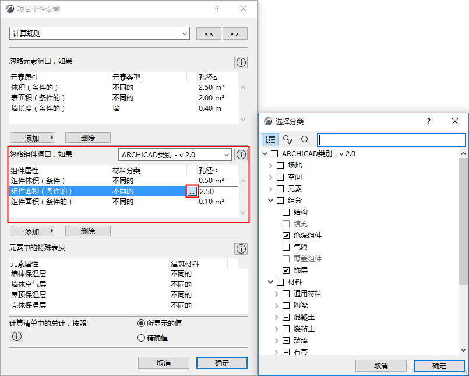Check the 结构 checkbox

(286, 212)
